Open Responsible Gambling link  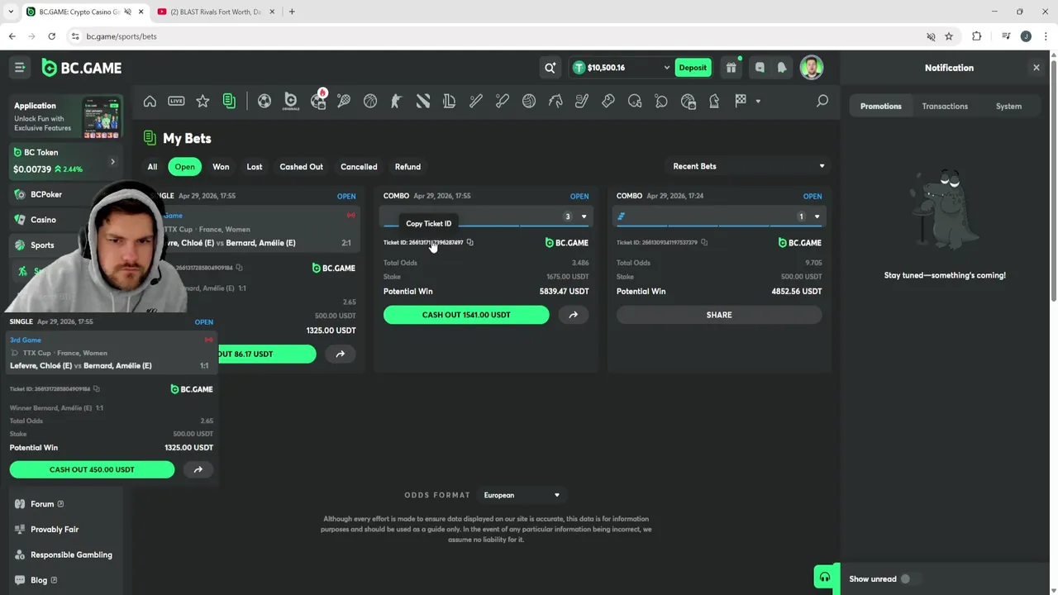(71, 555)
